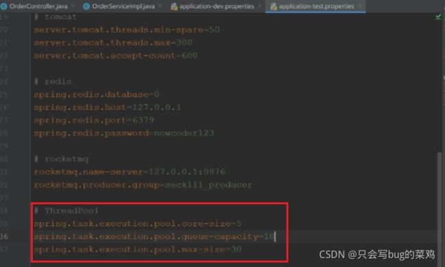Click the application-test.properties file icon
The width and height of the screenshot is (445, 267).
tap(274, 6)
